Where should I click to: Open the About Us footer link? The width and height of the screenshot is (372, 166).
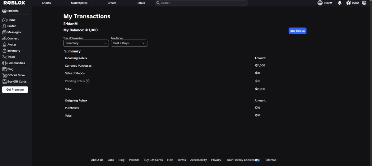coord(97,160)
